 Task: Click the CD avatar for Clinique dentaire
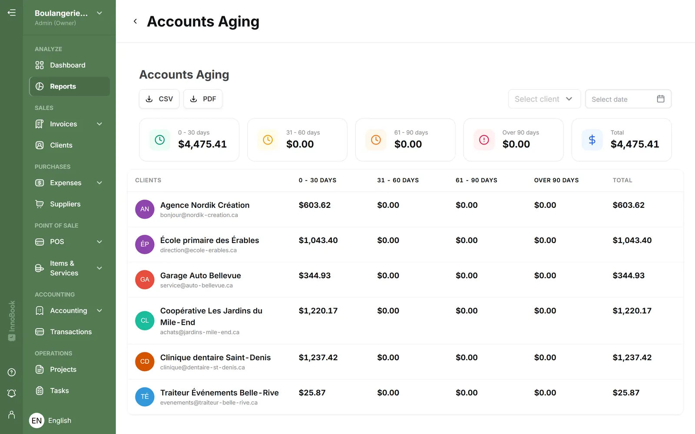tap(145, 362)
